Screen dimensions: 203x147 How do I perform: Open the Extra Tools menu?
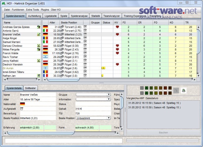click(x=33, y=10)
